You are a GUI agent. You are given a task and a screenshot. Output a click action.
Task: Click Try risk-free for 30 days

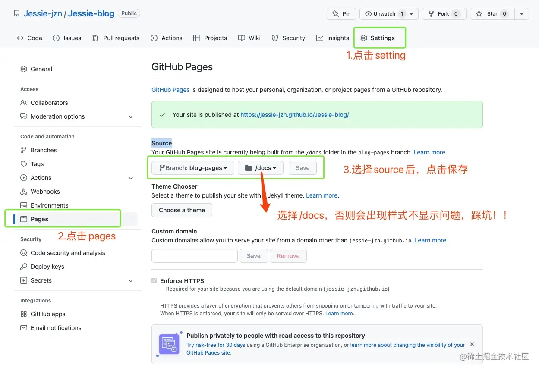216,345
